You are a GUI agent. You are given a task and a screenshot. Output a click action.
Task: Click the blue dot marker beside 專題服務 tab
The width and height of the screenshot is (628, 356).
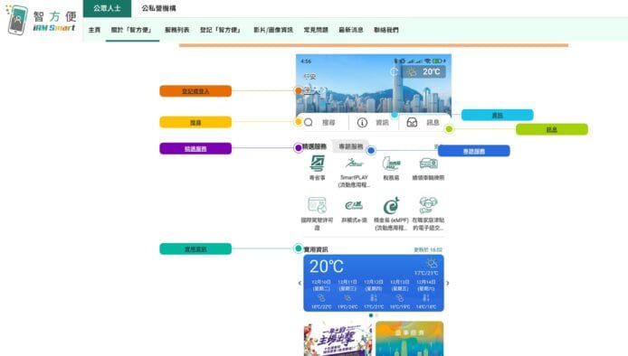click(371, 150)
